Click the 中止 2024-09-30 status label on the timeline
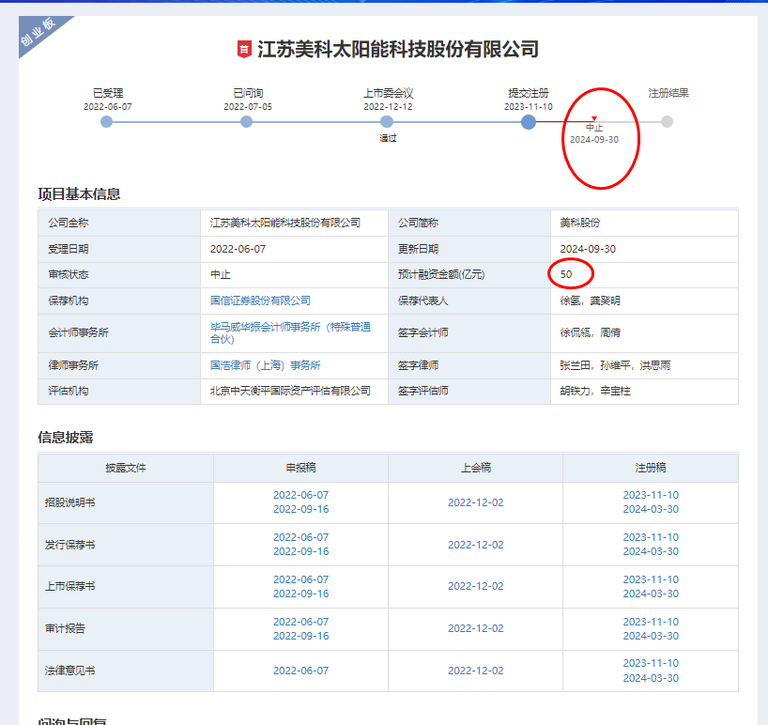768x725 pixels. pos(594,133)
